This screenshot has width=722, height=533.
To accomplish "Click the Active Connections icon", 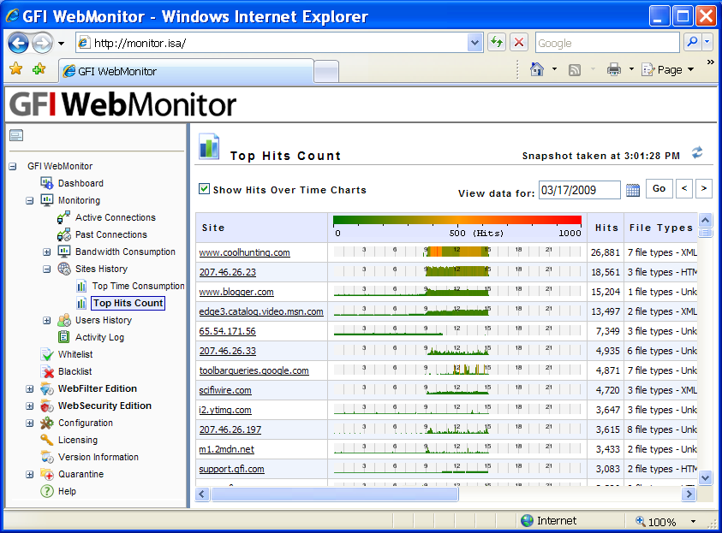I will [64, 217].
